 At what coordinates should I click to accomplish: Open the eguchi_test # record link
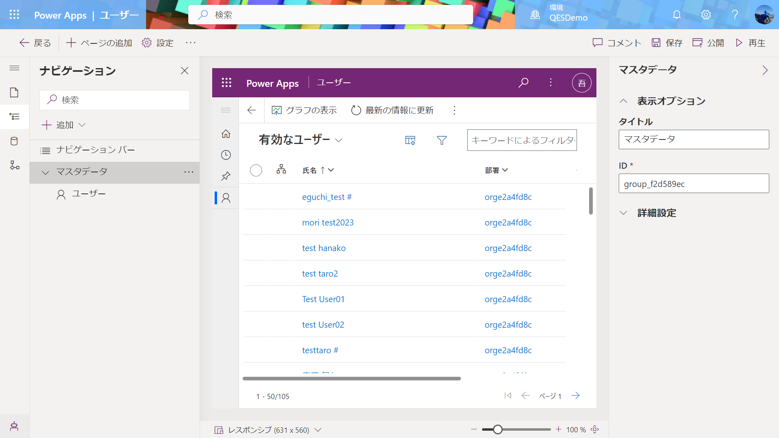327,197
